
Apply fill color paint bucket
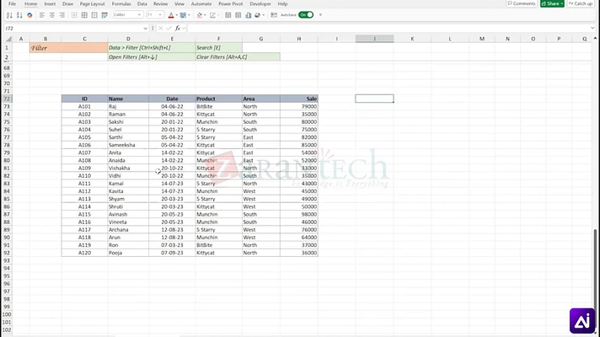click(x=200, y=15)
